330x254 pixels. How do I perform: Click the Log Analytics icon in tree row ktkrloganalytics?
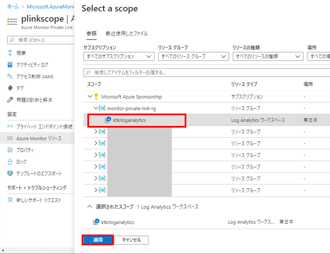pyautogui.click(x=108, y=120)
